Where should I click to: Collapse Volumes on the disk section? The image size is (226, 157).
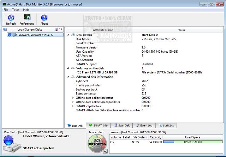(x=68, y=68)
